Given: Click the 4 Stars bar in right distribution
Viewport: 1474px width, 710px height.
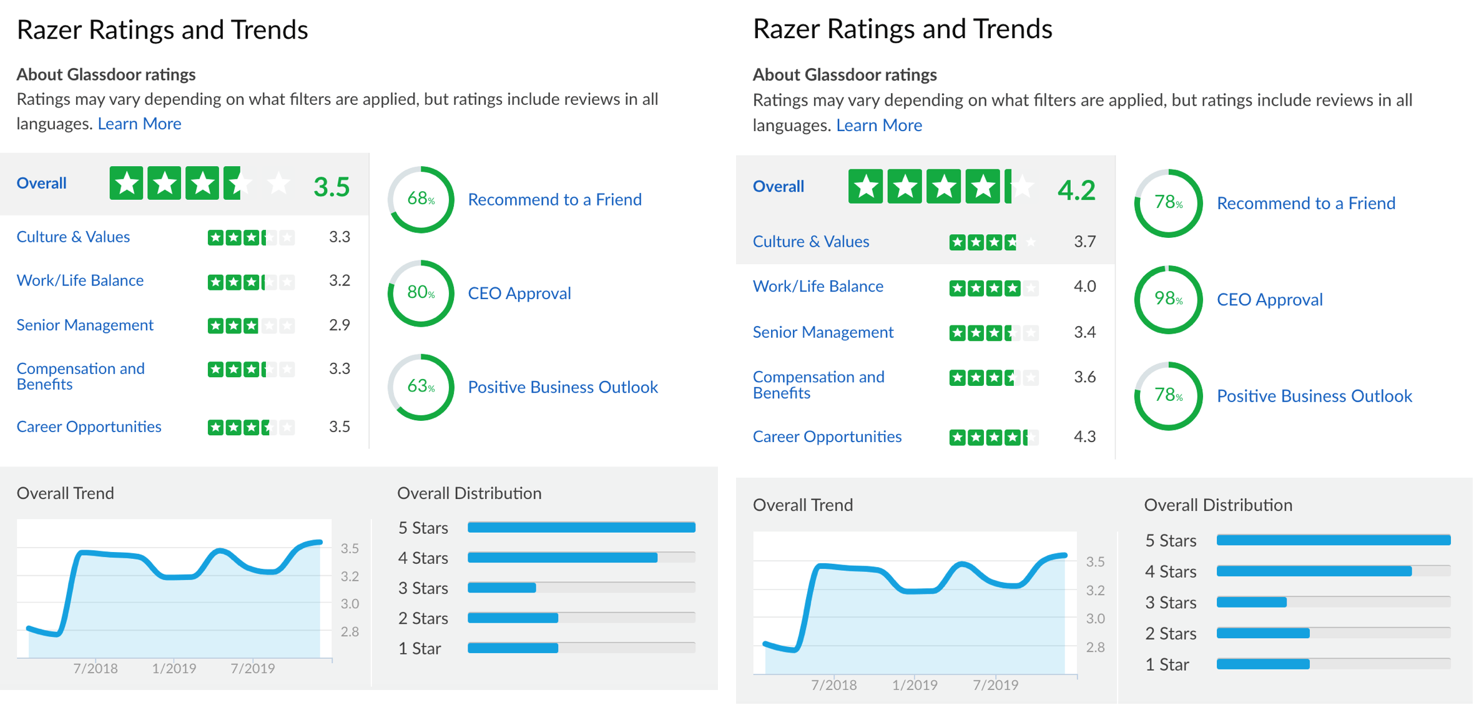Looking at the screenshot, I should point(1334,571).
